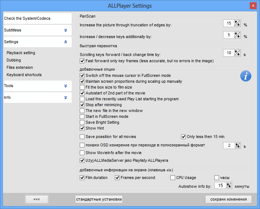Enable Load the recently used Play List
The width and height of the screenshot is (260, 209).
point(82,99)
